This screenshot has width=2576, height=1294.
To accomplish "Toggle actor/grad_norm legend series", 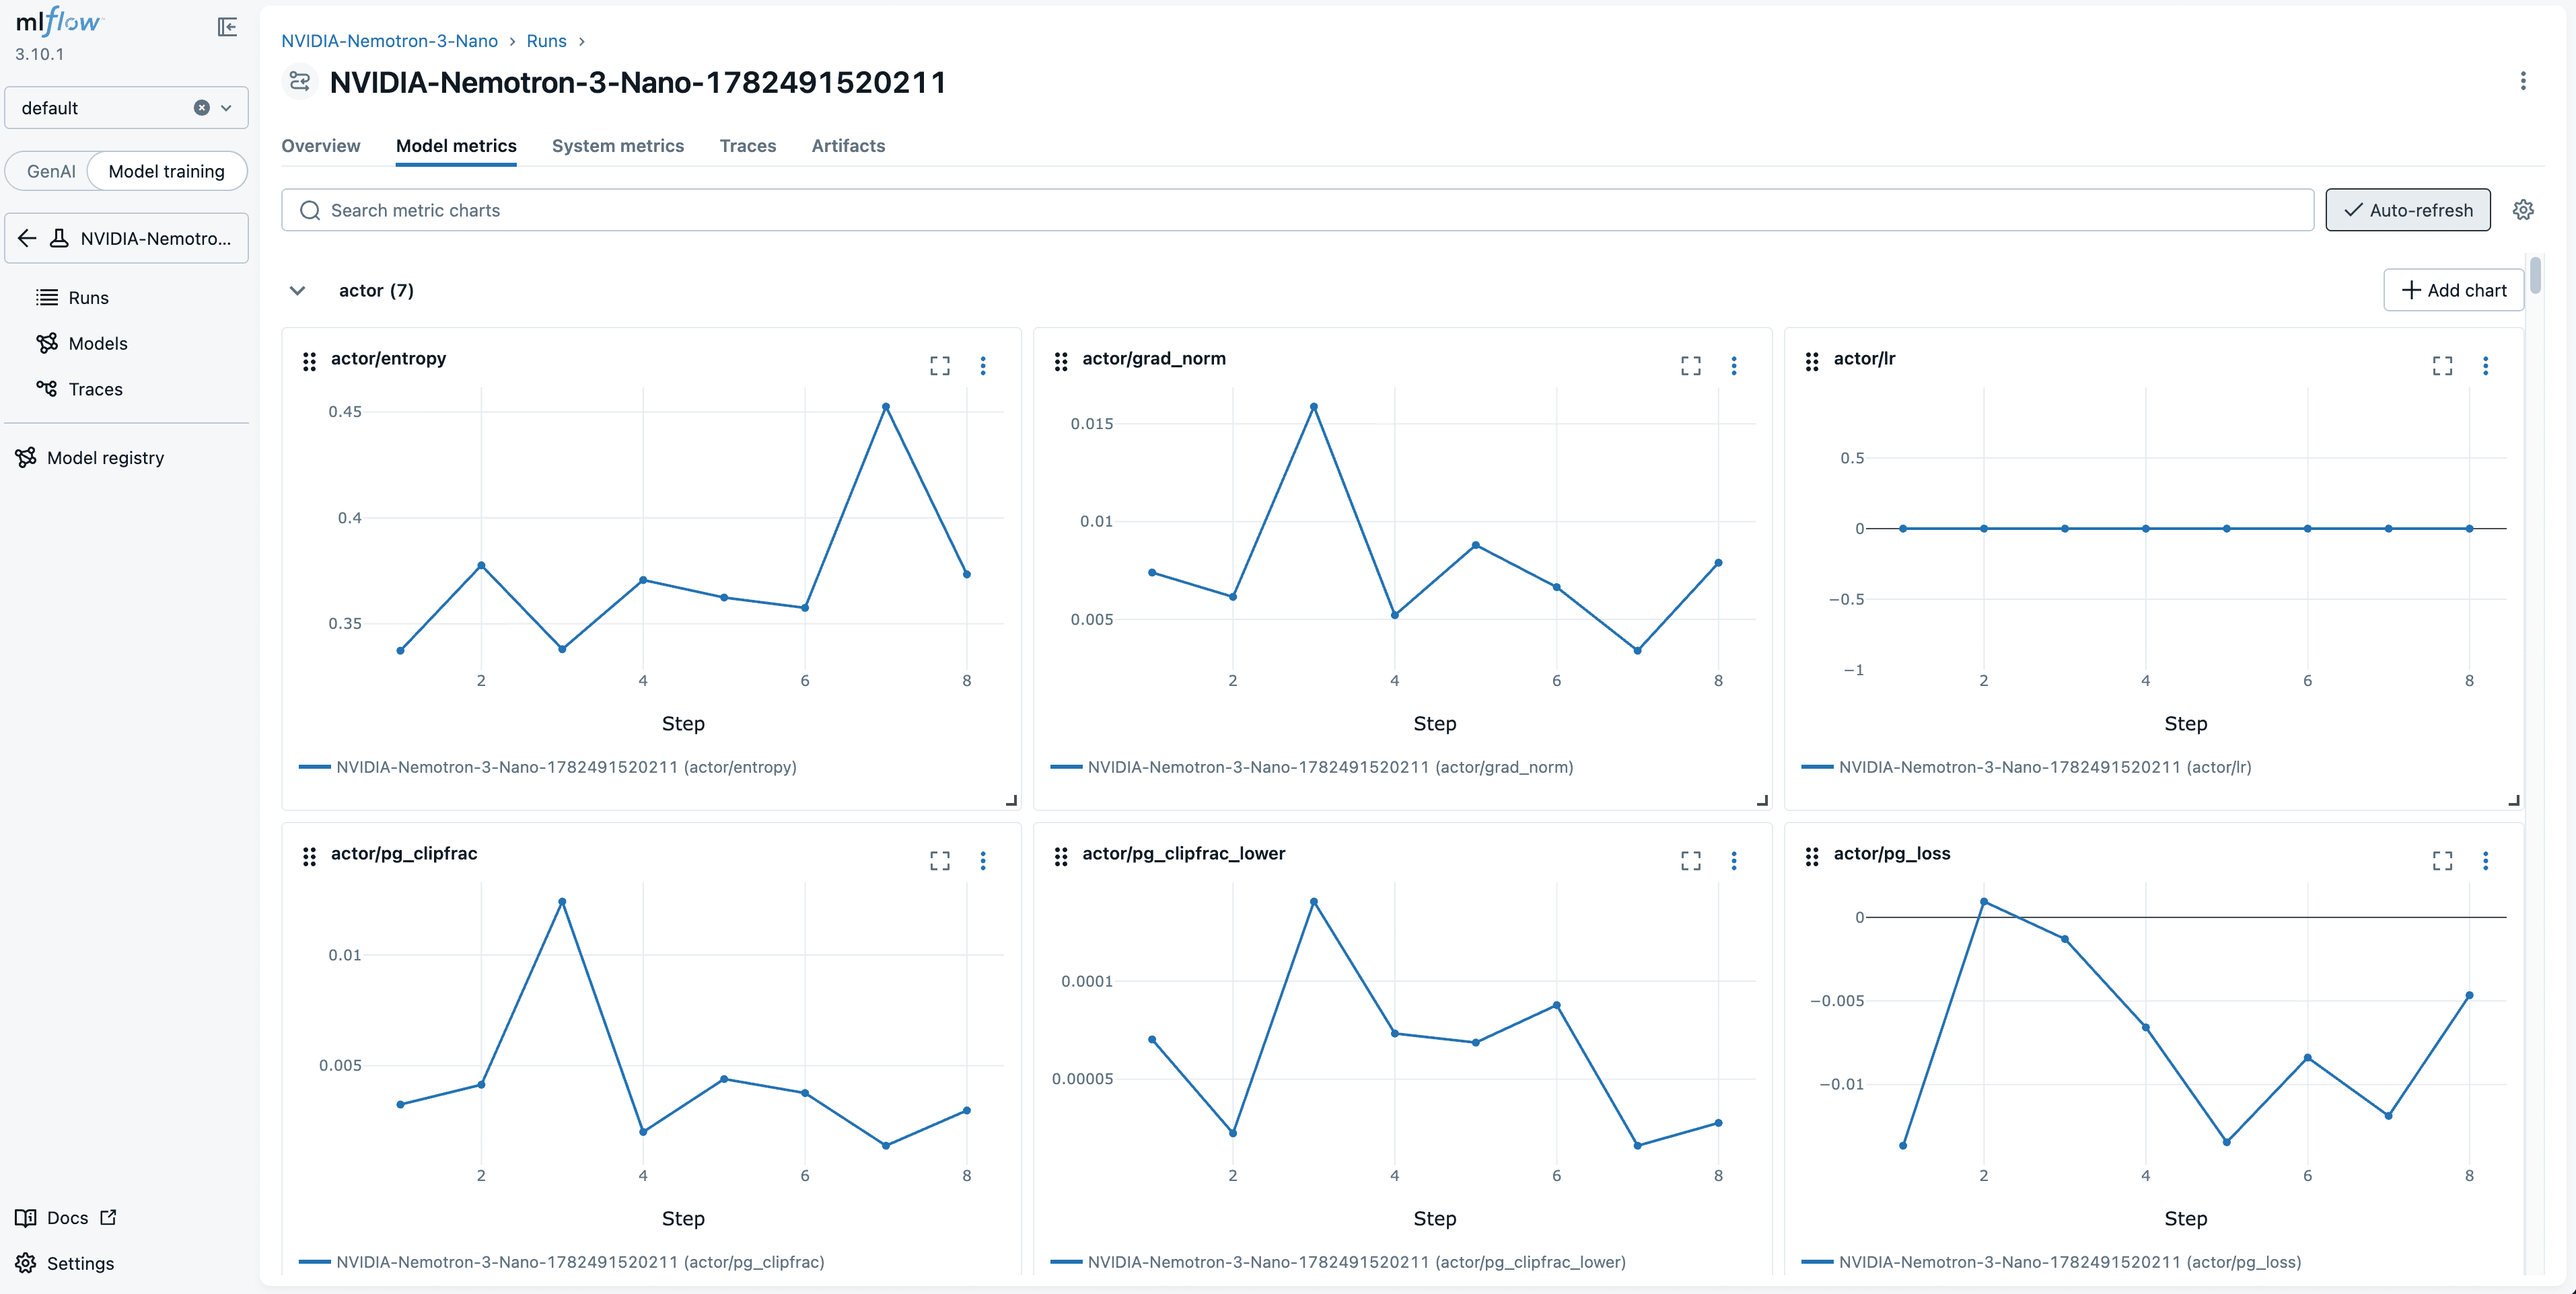I will [1312, 767].
